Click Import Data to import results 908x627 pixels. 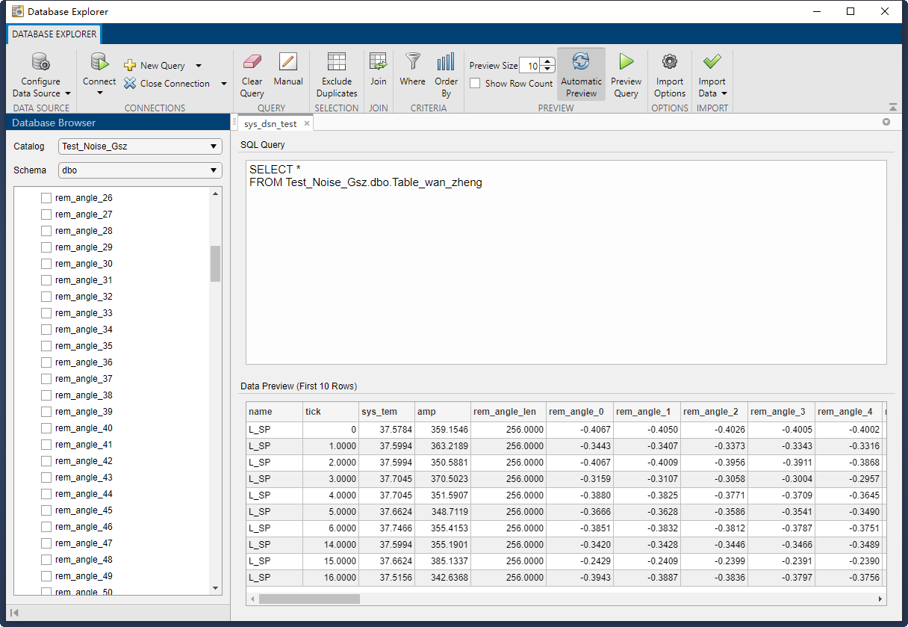pos(712,75)
